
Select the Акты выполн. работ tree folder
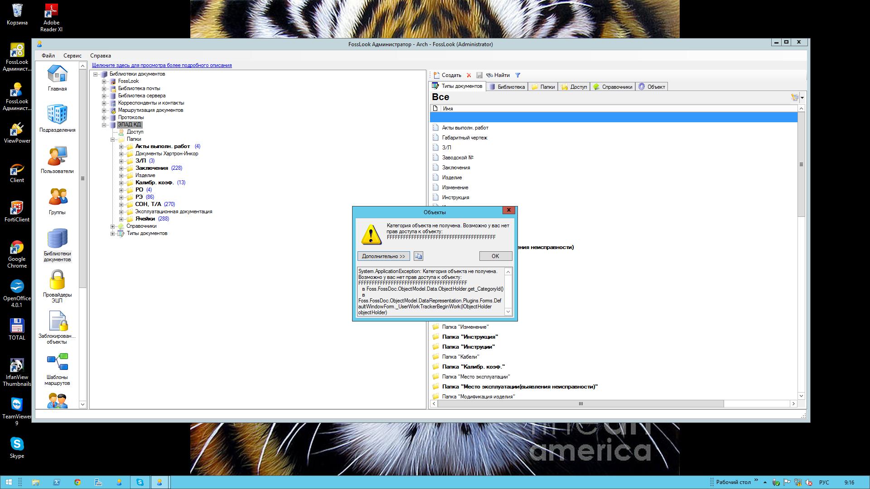[x=163, y=146]
